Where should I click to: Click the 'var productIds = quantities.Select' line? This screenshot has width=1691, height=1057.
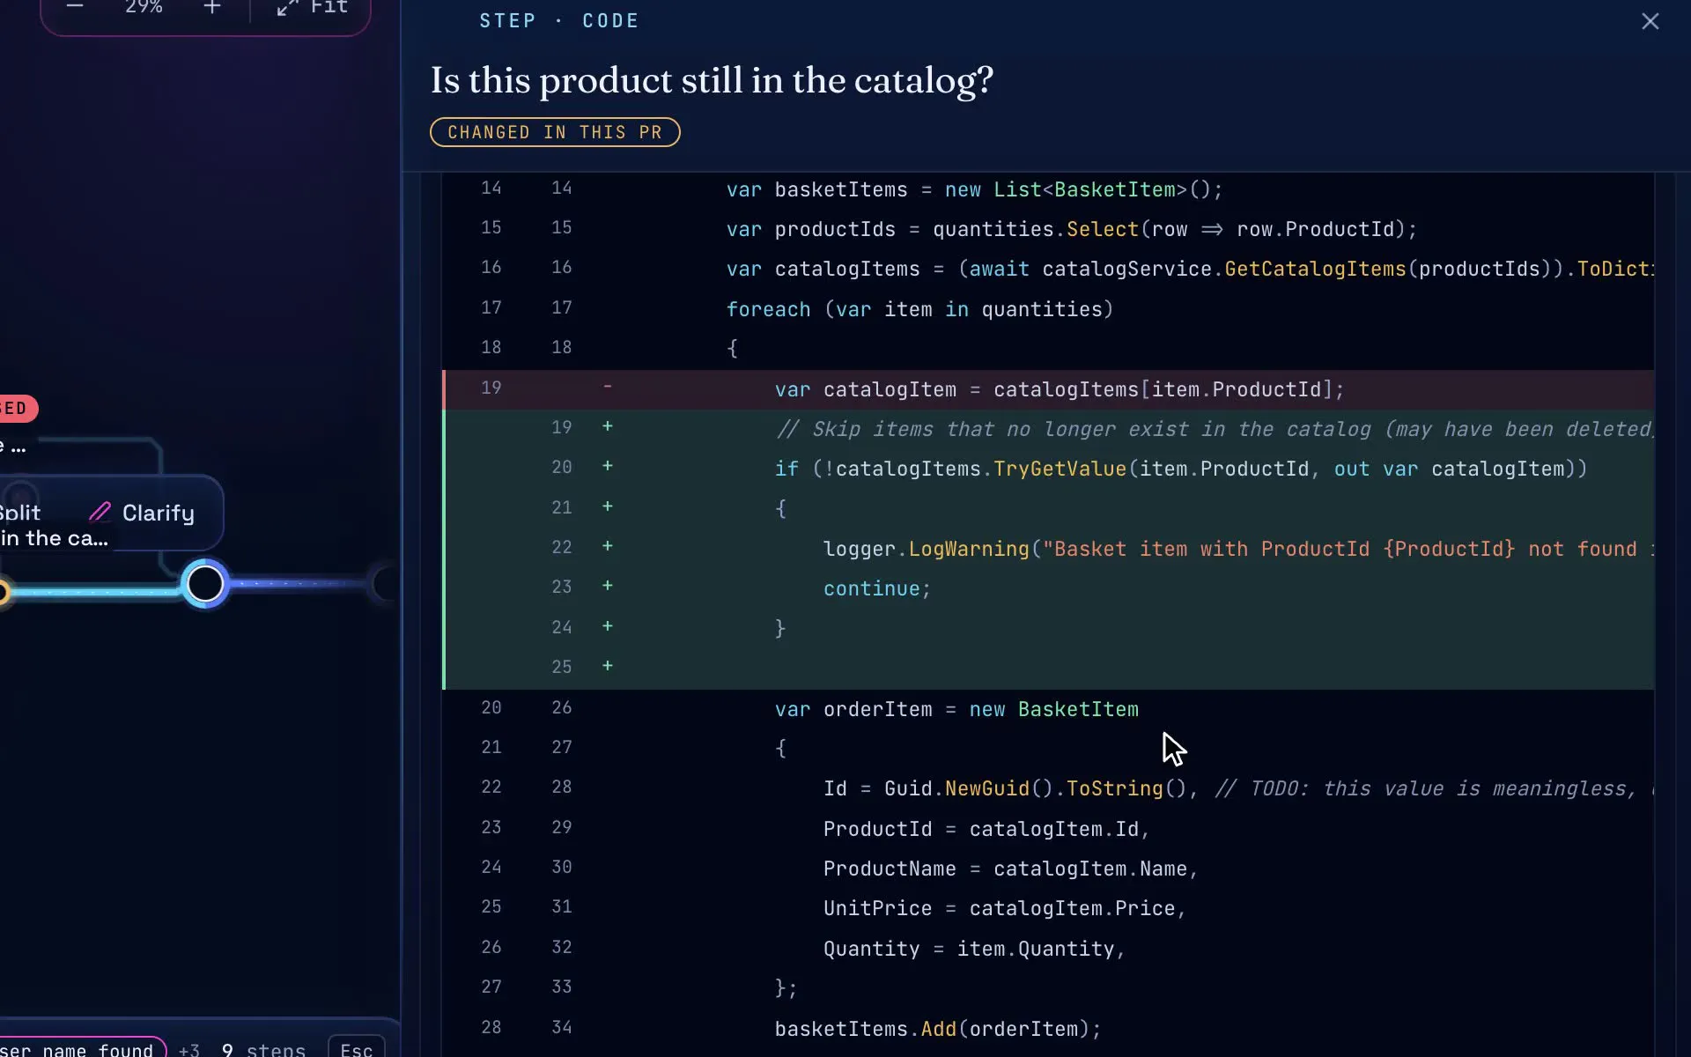point(1048,229)
